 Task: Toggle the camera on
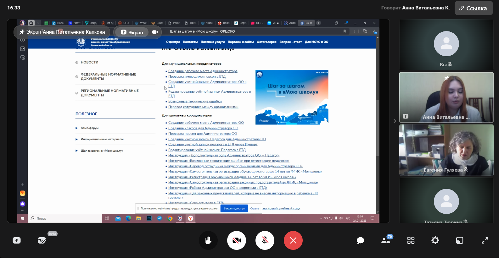(237, 240)
